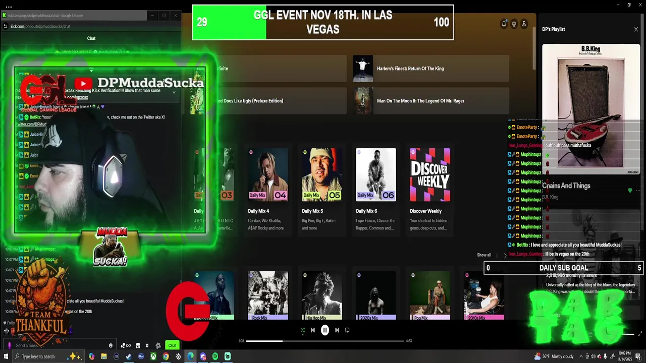The image size is (646, 363).
Task: Open the Kick chat settings gear
Action: 147,345
